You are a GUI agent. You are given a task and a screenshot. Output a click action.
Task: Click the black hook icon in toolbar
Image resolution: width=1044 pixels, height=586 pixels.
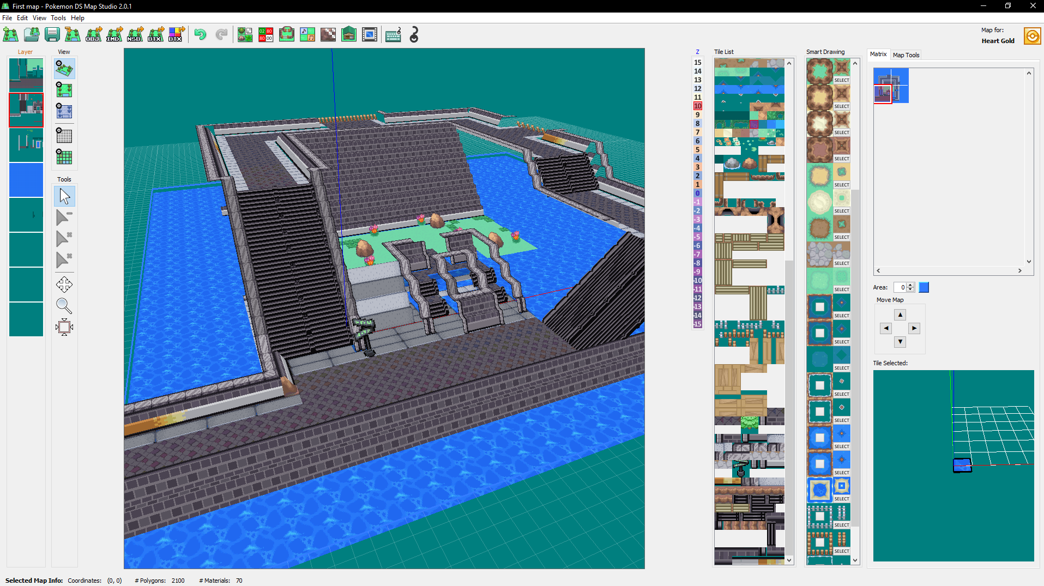(x=414, y=35)
